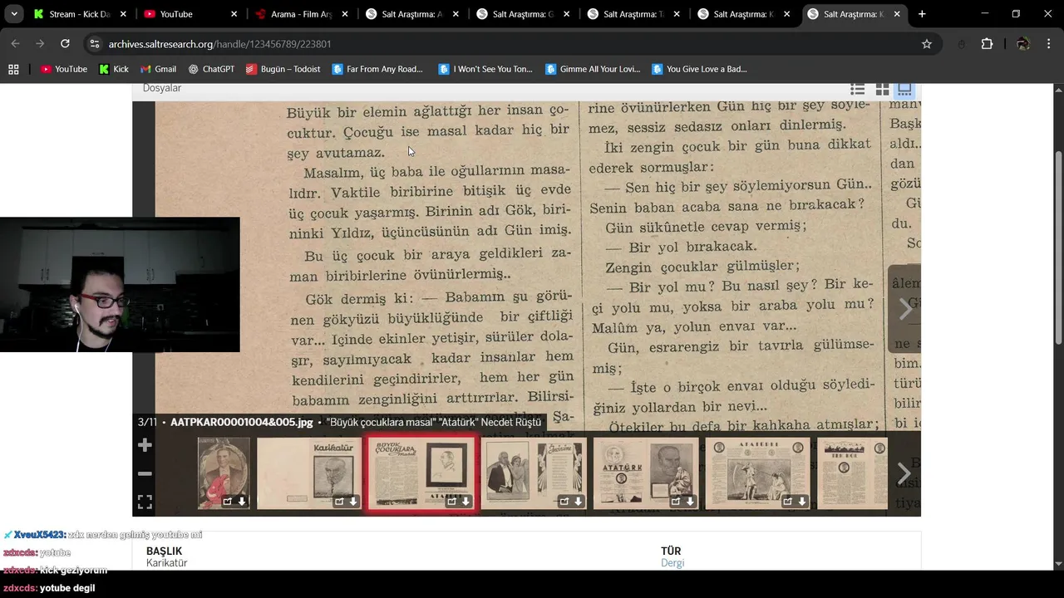
Task: Switch to the Arama - Film Arş tab
Action: click(x=300, y=14)
